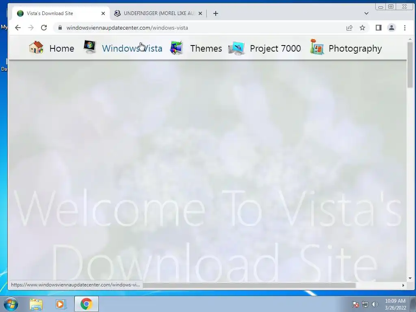This screenshot has width=416, height=312.
Task: Open the Chrome side panel
Action: pyautogui.click(x=378, y=28)
